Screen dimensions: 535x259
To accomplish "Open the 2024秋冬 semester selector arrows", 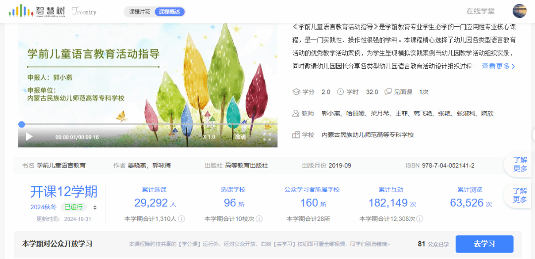I will 95,207.
